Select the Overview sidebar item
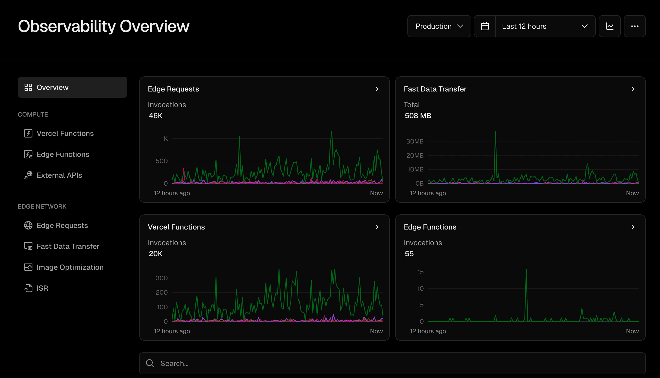The image size is (660, 378). (72, 87)
